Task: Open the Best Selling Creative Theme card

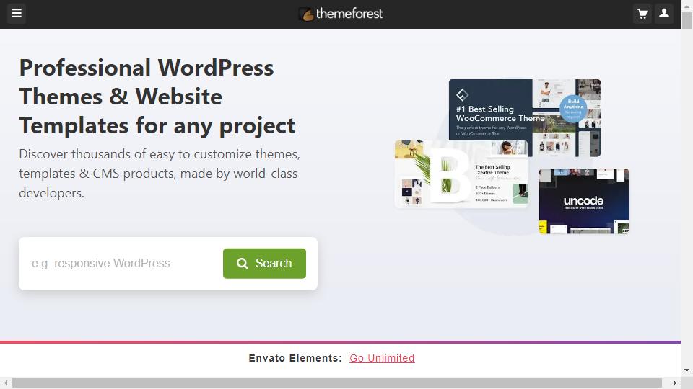Action: (x=461, y=174)
